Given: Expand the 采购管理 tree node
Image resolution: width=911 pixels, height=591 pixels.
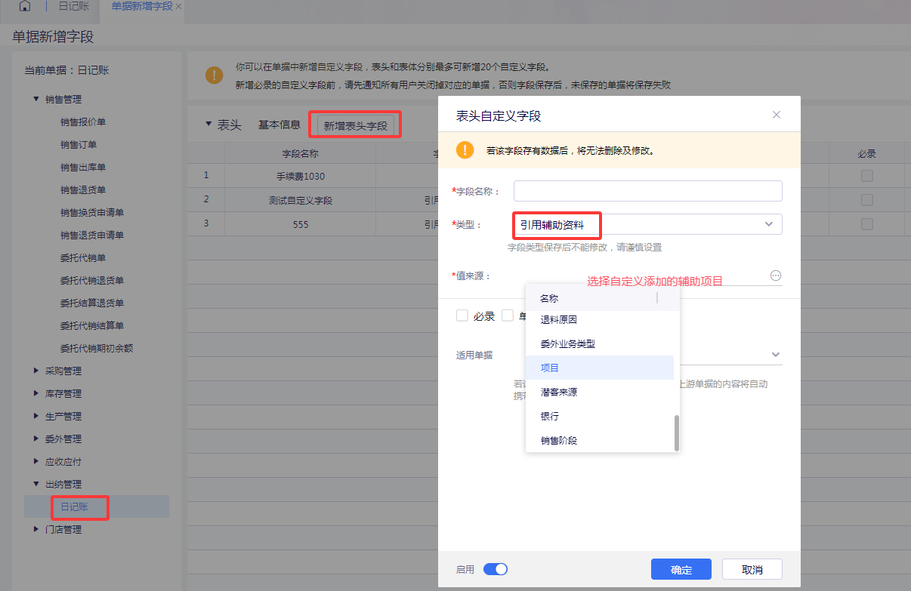Looking at the screenshot, I should (x=36, y=371).
